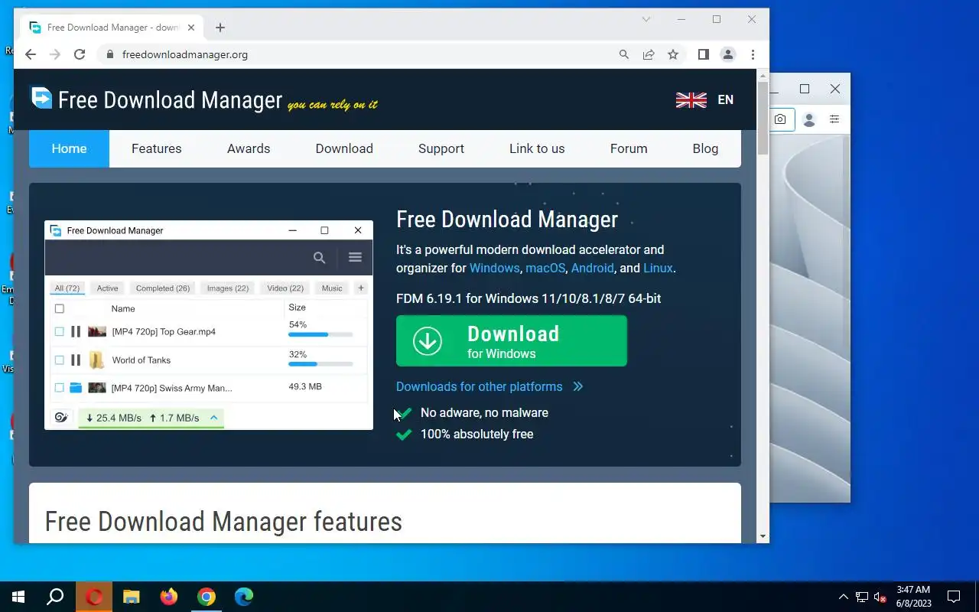Click the Chrome icon in taskbar
The height and width of the screenshot is (612, 979).
point(207,597)
